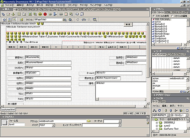Open the File Management toolbar menu

point(65,20)
